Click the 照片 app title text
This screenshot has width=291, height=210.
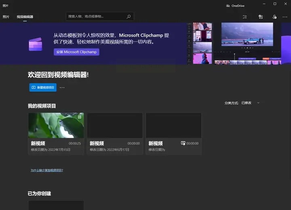pyautogui.click(x=5, y=6)
